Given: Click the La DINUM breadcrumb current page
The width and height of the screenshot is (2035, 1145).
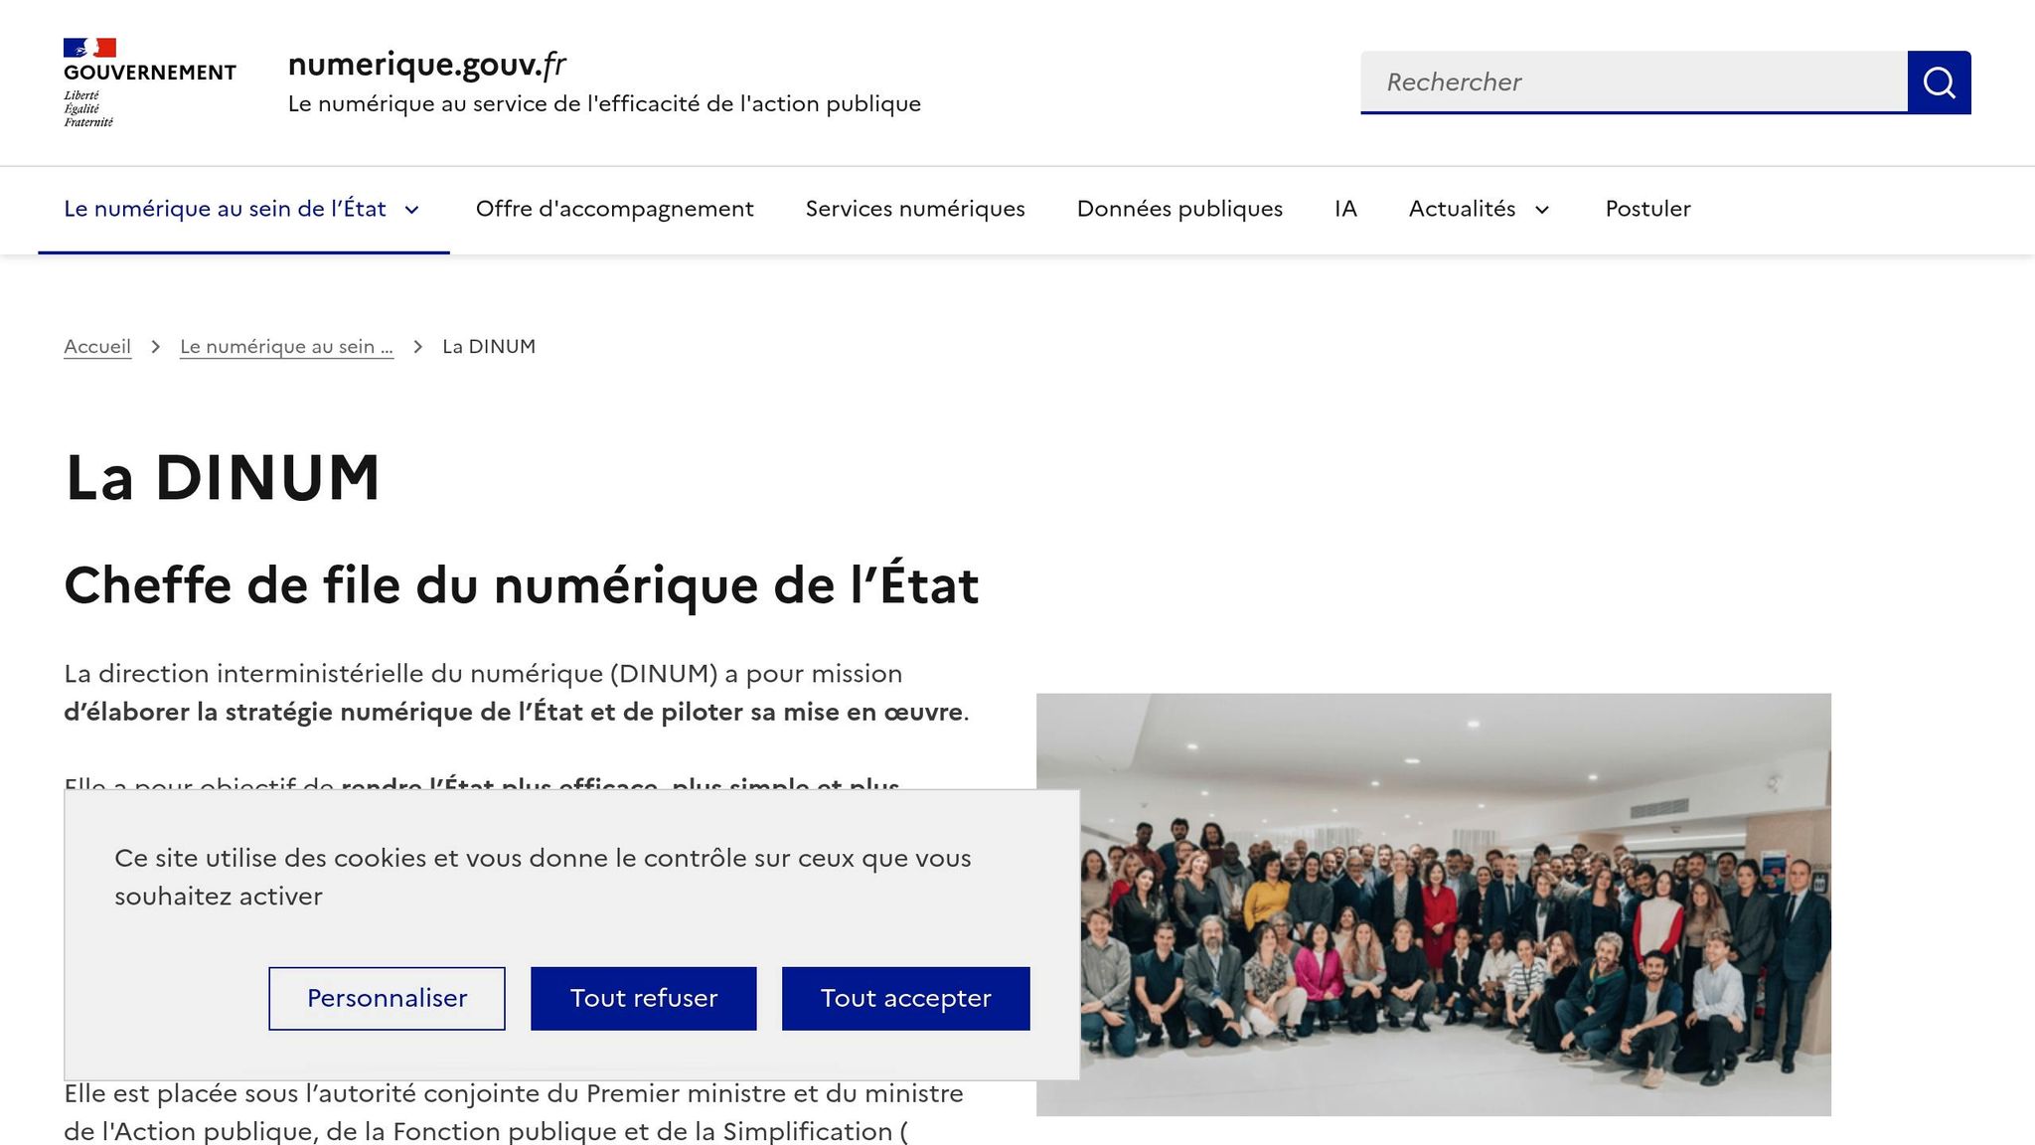Looking at the screenshot, I should tap(489, 347).
